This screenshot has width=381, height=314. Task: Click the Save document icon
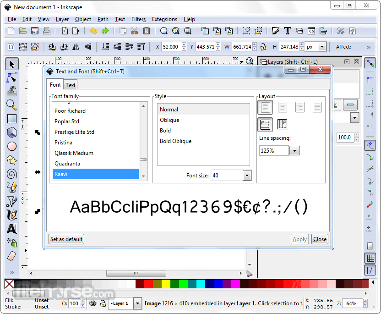pos(35,31)
